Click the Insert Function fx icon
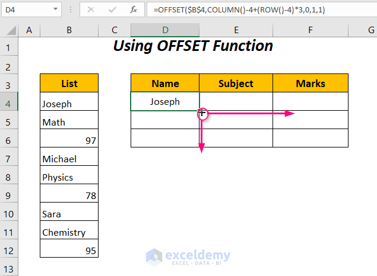This screenshot has width=377, height=276. point(134,9)
